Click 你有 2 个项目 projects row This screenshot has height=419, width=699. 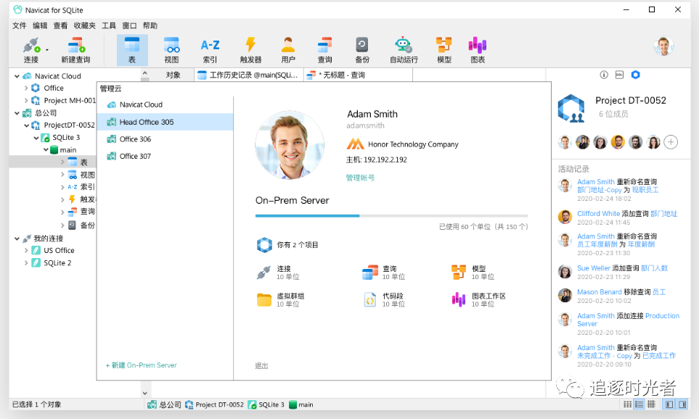click(x=287, y=245)
